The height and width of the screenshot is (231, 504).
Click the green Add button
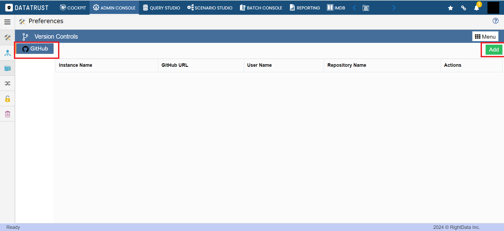pos(494,50)
